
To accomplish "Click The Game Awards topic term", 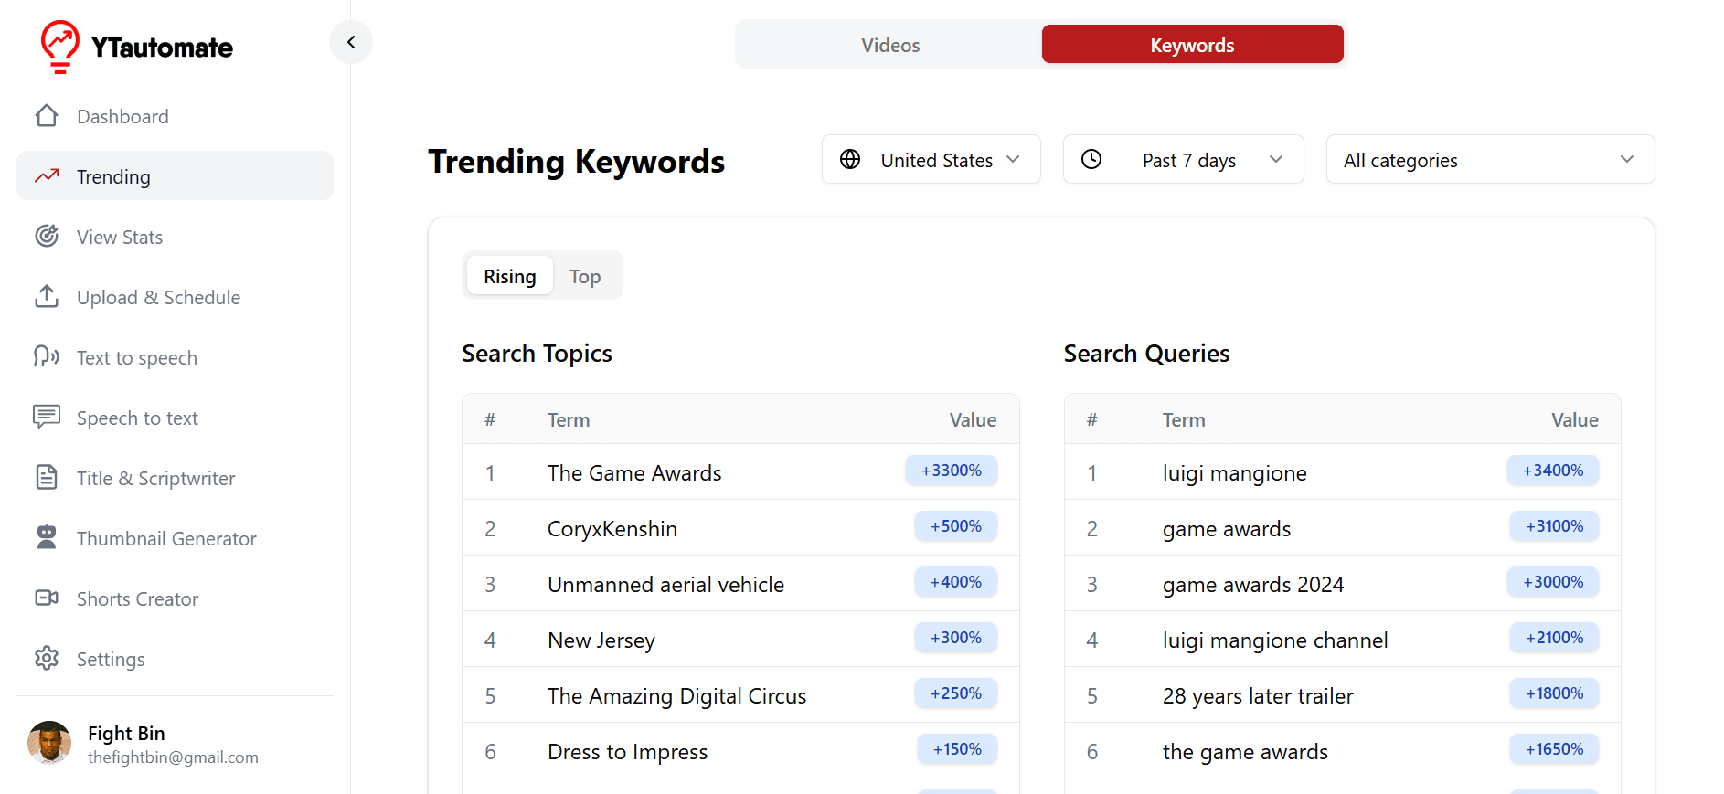I will click(x=634, y=472).
